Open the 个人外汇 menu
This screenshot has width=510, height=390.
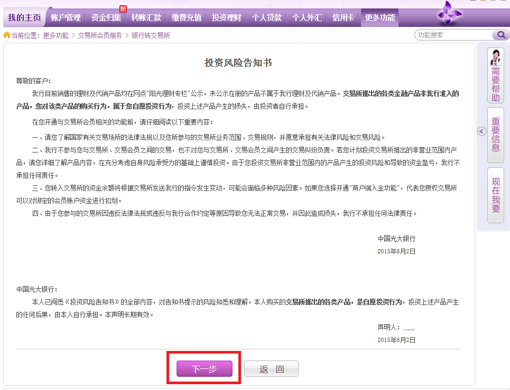point(307,18)
